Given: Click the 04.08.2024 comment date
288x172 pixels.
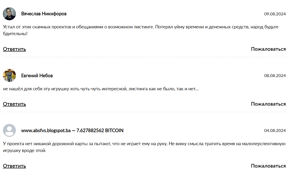Looking at the screenshot, I should (275, 131).
